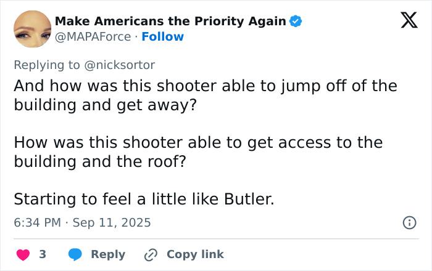Screen dimensions: 432x271
Task: Click the sentence mentioning Butler
Action: 144,200
